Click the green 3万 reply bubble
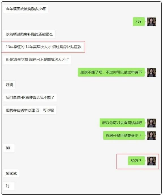Screen dimensions: 163x196 pos(139,21)
